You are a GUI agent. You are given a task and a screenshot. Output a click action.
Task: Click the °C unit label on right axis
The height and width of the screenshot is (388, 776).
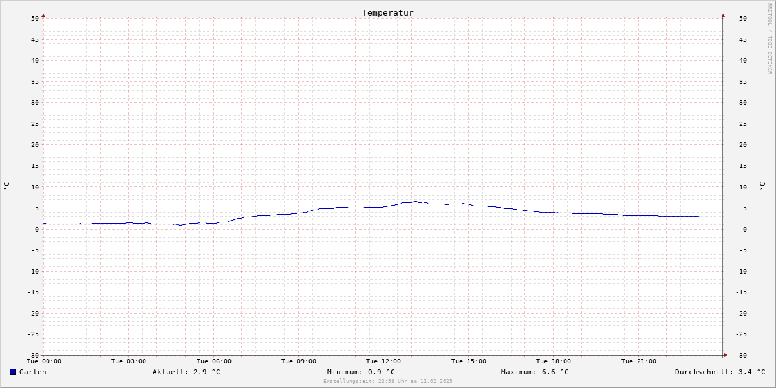tap(762, 186)
